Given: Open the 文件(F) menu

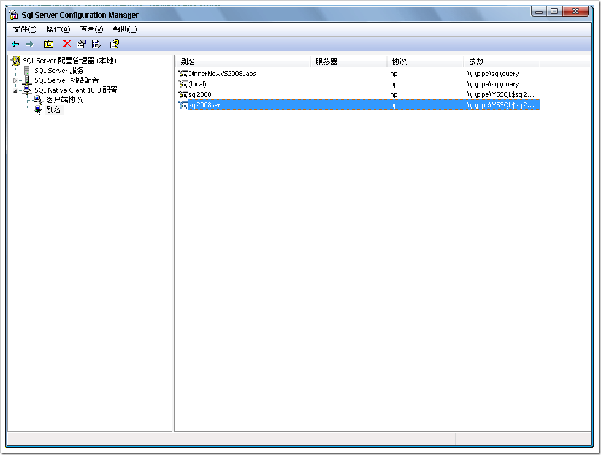Looking at the screenshot, I should click(x=25, y=29).
